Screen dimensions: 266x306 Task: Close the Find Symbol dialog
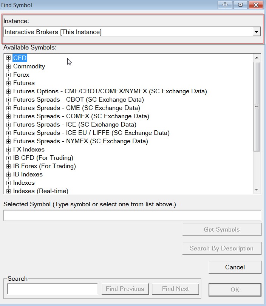coord(256,5)
